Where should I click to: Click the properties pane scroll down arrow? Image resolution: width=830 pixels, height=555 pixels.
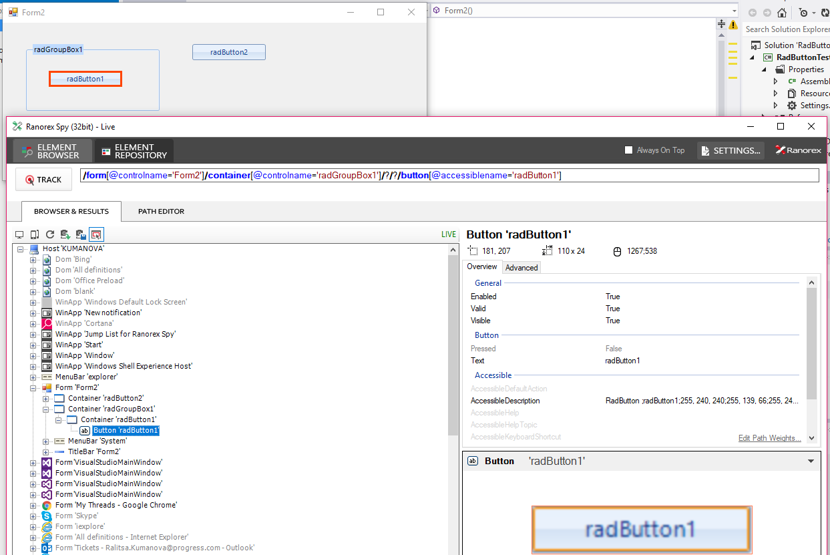point(811,438)
